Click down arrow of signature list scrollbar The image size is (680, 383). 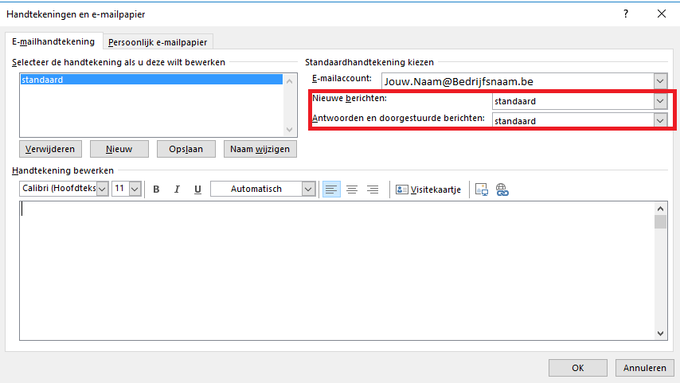point(290,130)
